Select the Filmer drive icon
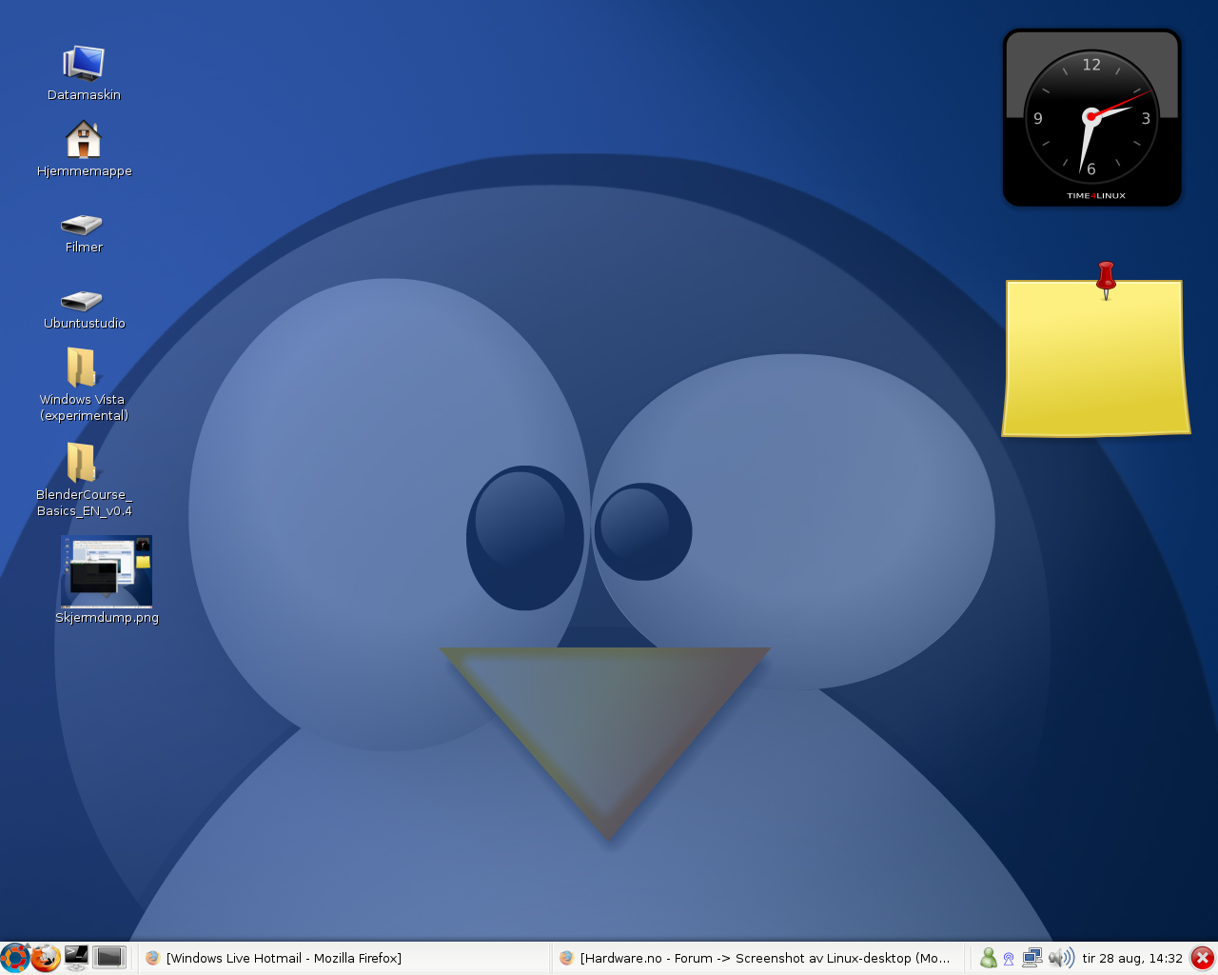The height and width of the screenshot is (975, 1218). (82, 225)
